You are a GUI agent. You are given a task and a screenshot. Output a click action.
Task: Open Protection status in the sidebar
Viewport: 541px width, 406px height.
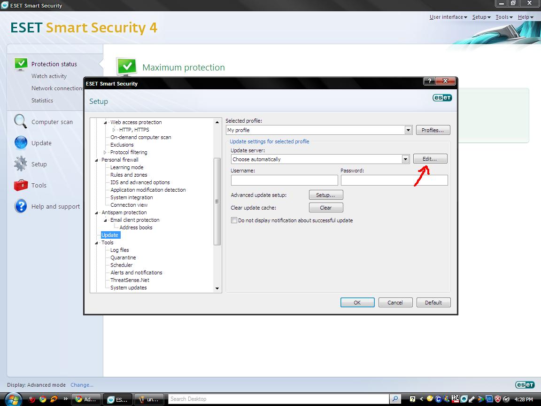[54, 64]
